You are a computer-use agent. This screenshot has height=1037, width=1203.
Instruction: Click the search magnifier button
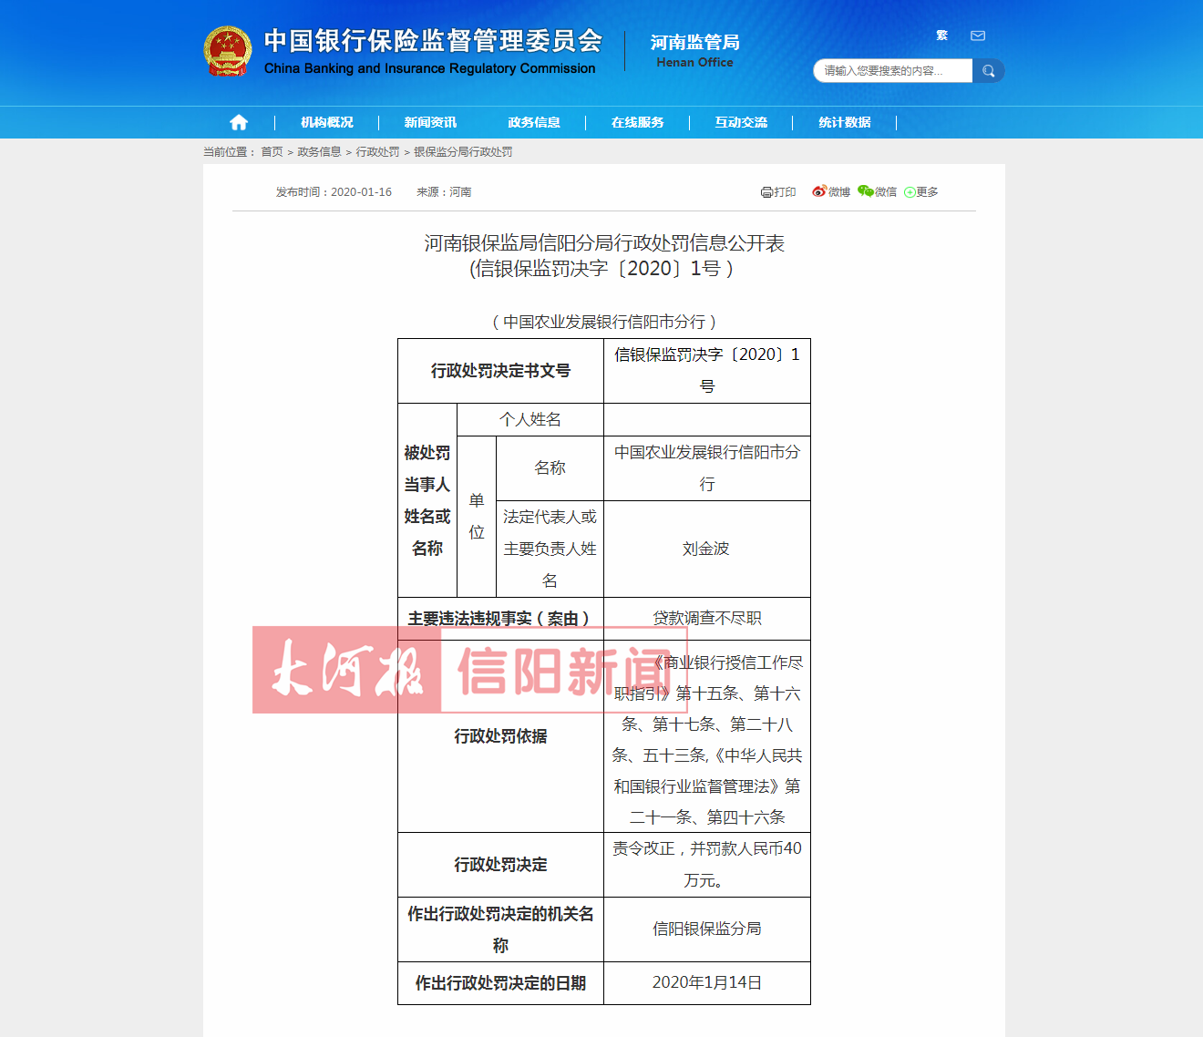click(989, 71)
